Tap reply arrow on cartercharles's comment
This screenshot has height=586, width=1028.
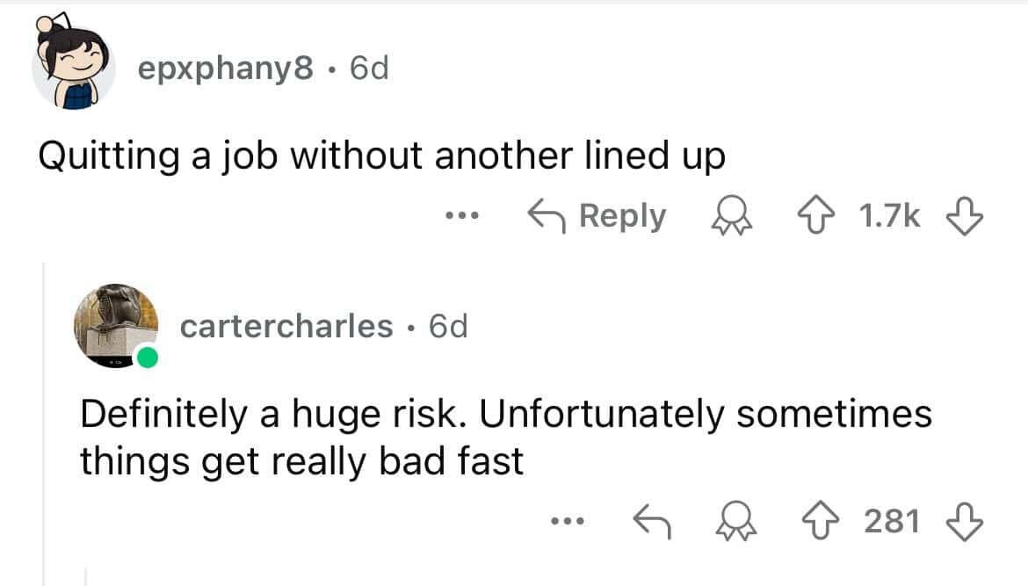coord(653,521)
